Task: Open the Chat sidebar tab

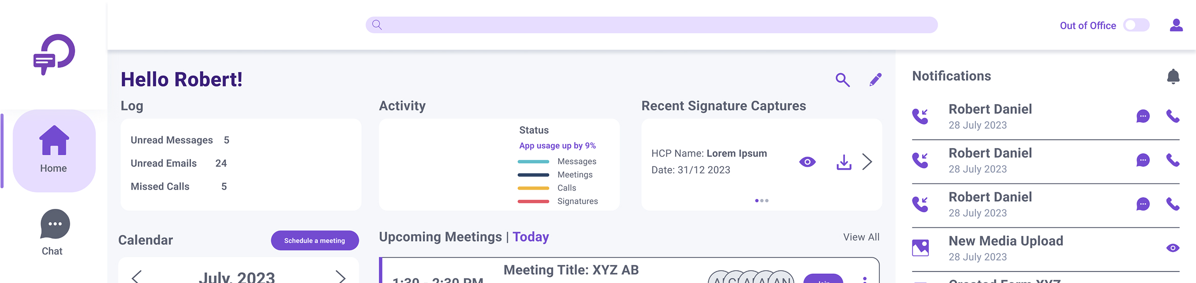Action: pos(54,232)
